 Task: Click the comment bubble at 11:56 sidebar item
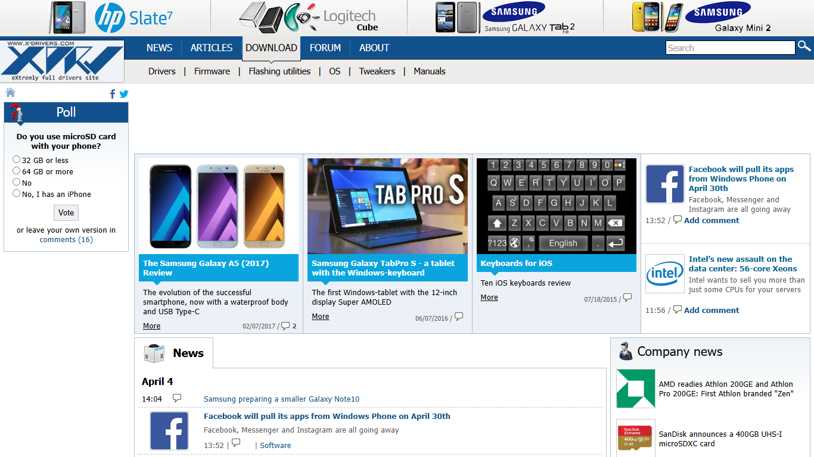pos(678,309)
